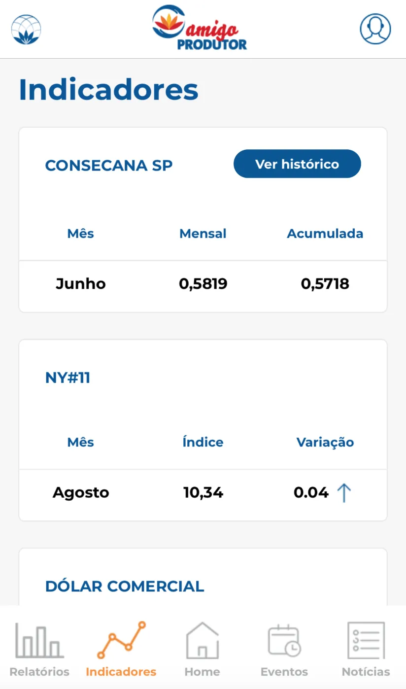
Task: Tap the CONSECANA SP card title
Action: coord(109,165)
